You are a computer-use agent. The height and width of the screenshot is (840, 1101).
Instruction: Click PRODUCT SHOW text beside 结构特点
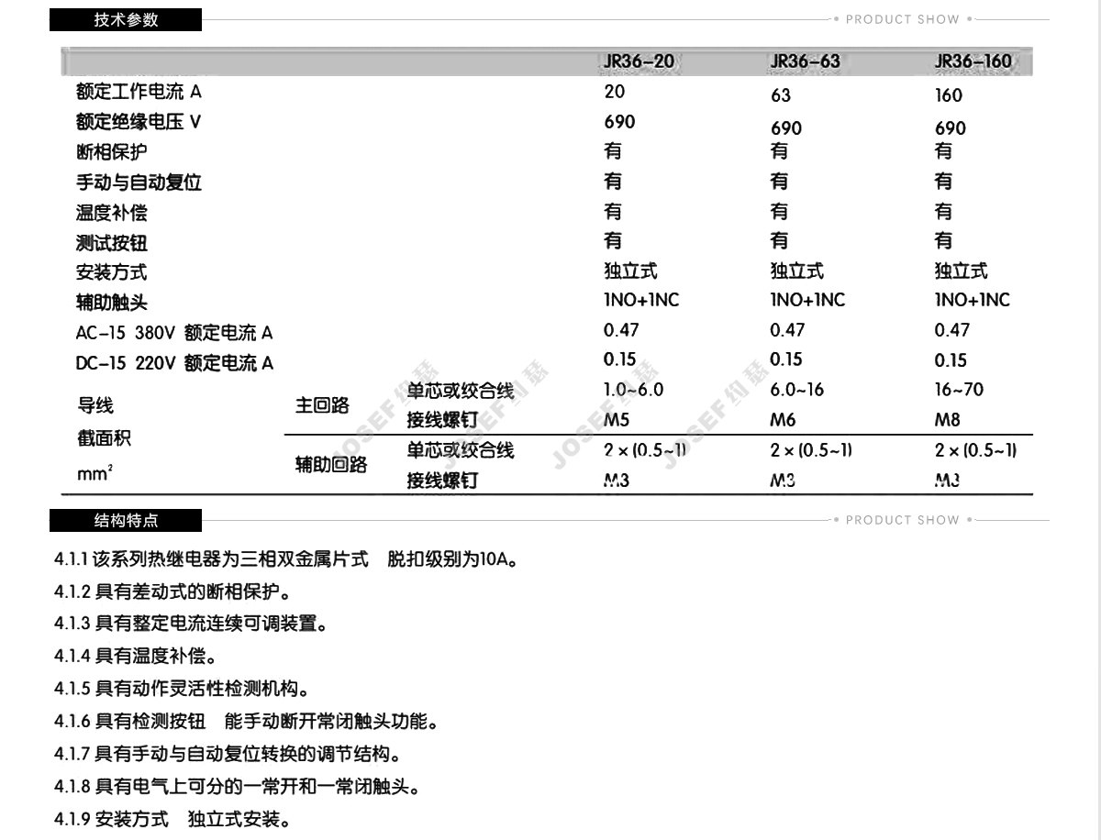[x=902, y=520]
